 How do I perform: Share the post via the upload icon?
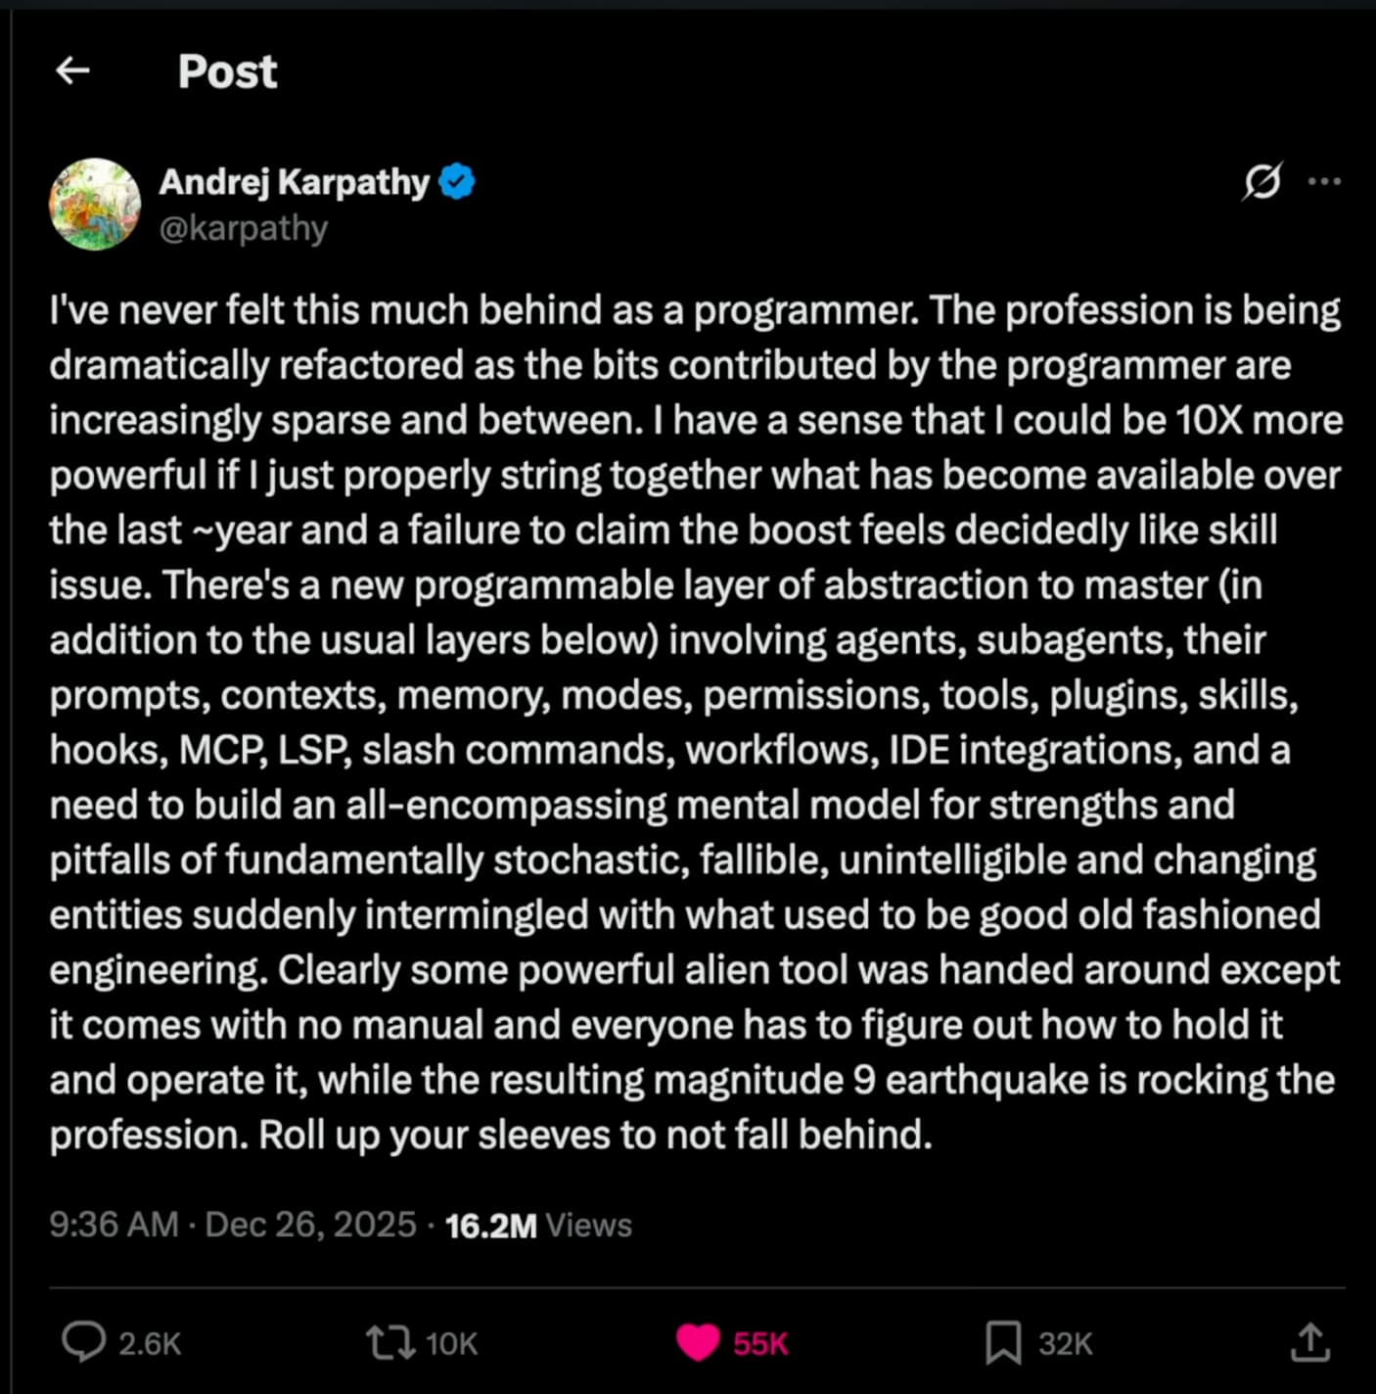[1308, 1343]
